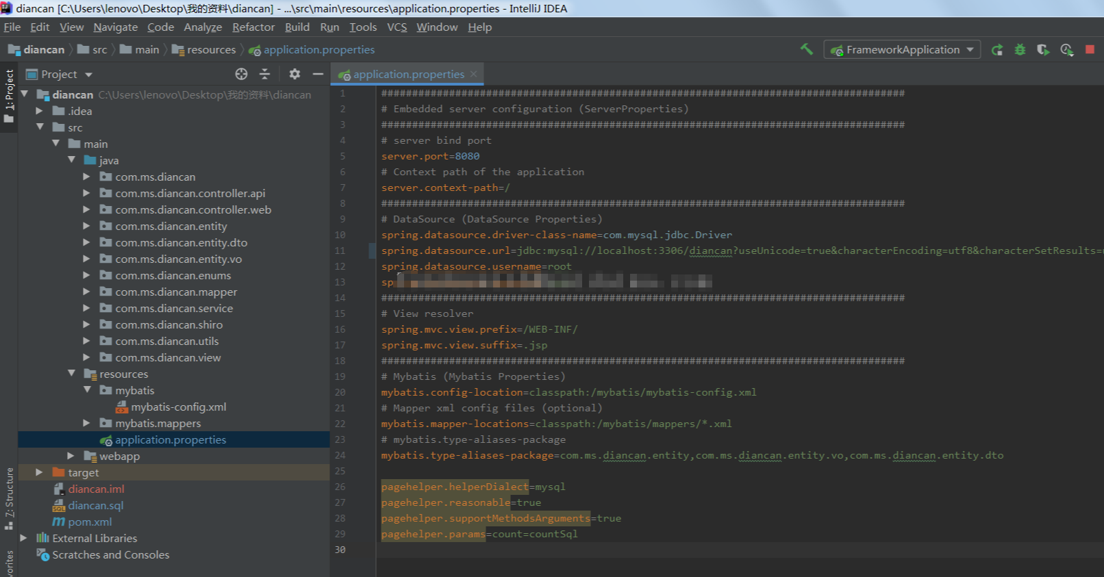Screen dimensions: 1104x577
Task: Close the application.properties editor tab
Action: point(473,74)
